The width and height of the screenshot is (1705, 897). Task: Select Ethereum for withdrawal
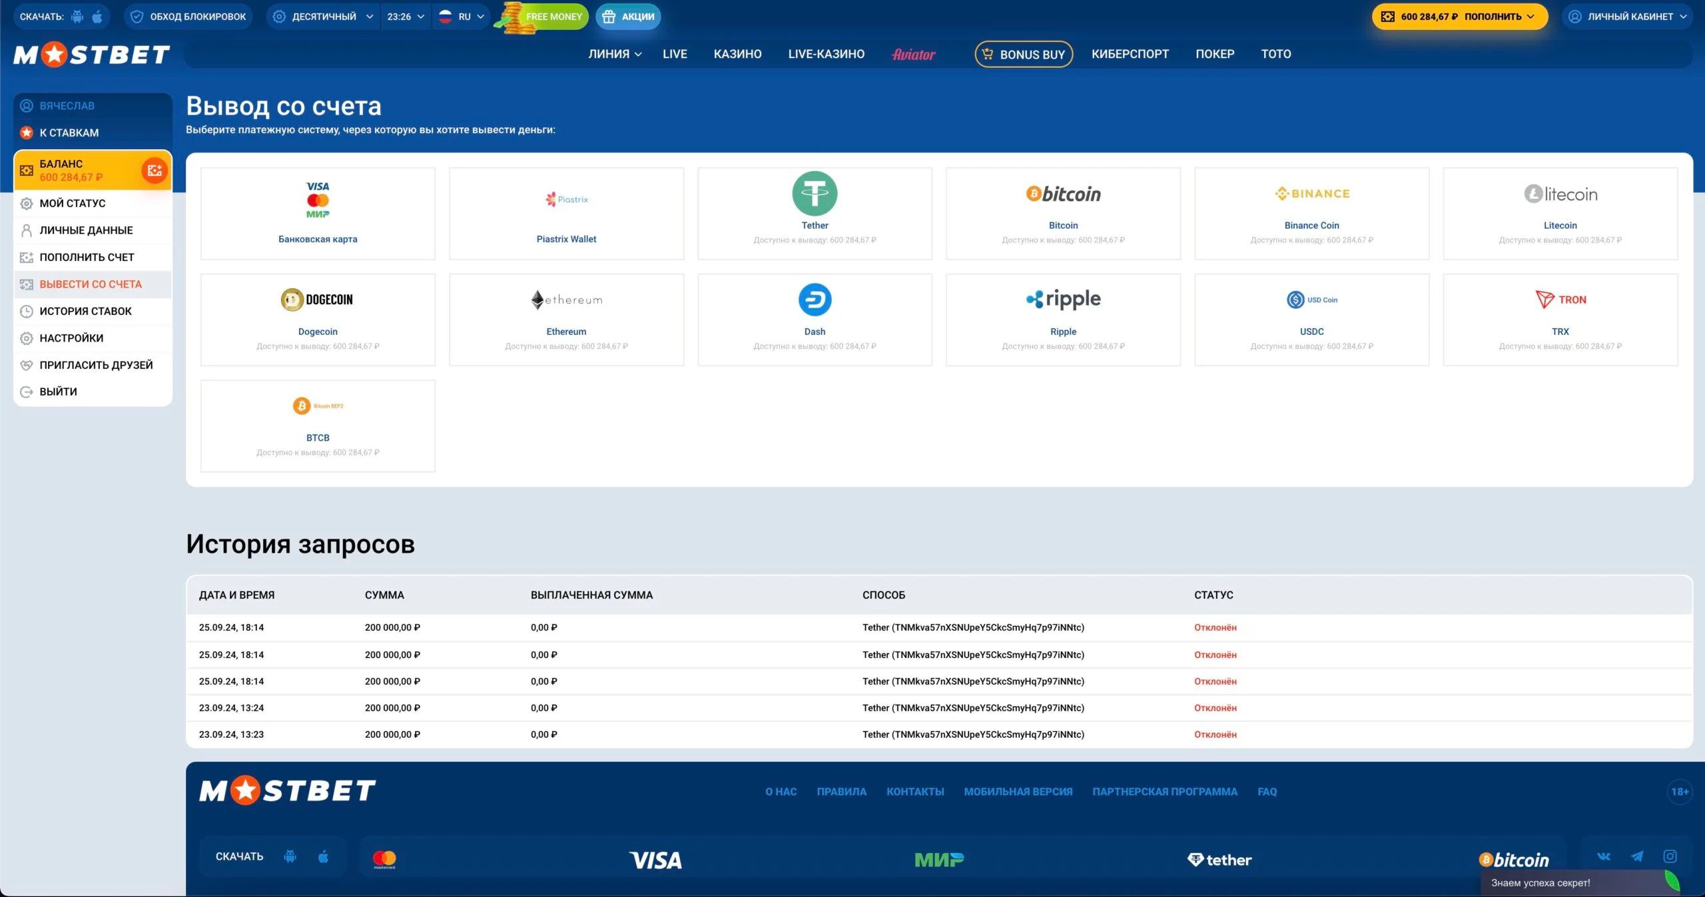tap(566, 318)
